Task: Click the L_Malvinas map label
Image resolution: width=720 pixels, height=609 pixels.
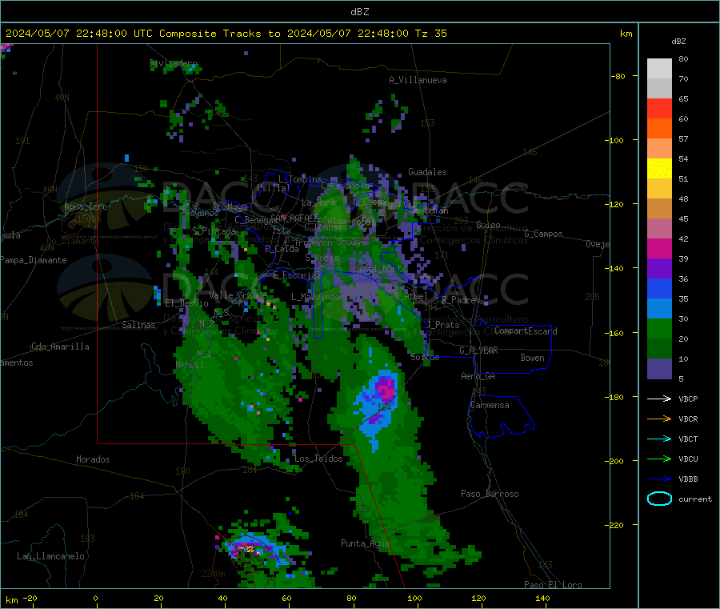Action: click(315, 297)
